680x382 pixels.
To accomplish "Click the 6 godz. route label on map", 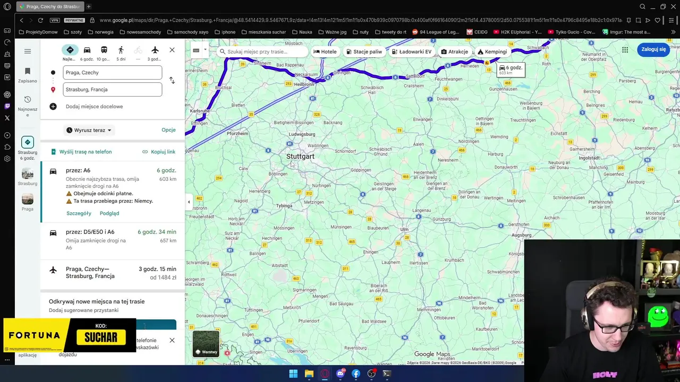I will pyautogui.click(x=511, y=70).
